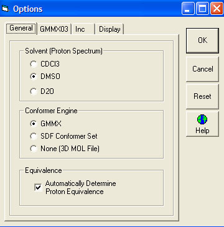Choose SDF Conformer Set option
The image size is (224, 227).
pos(34,136)
